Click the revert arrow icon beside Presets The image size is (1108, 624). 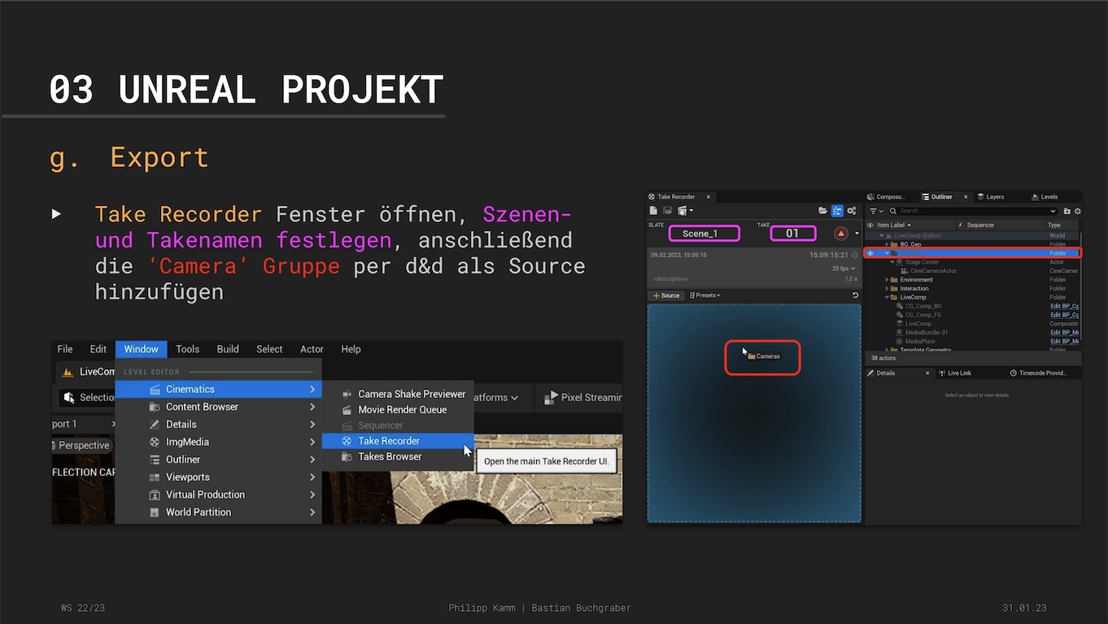855,295
